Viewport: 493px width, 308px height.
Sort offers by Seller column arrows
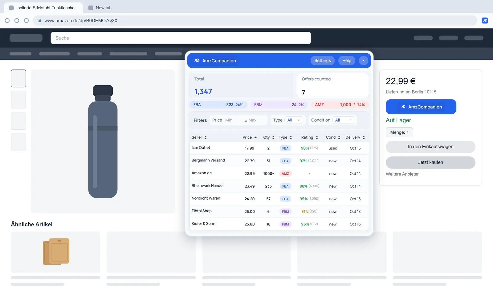(x=206, y=137)
